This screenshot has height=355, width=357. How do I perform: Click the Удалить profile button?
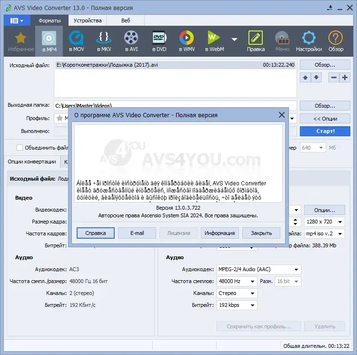pyautogui.click(x=325, y=326)
